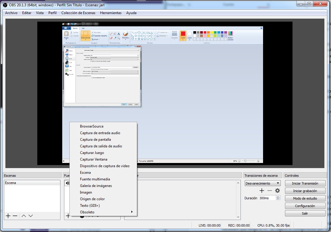Click the add source plus icon
This screenshot has width=331, height=232.
pyautogui.click(x=68, y=216)
